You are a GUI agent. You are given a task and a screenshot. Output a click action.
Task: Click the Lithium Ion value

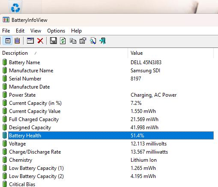pos(143,160)
